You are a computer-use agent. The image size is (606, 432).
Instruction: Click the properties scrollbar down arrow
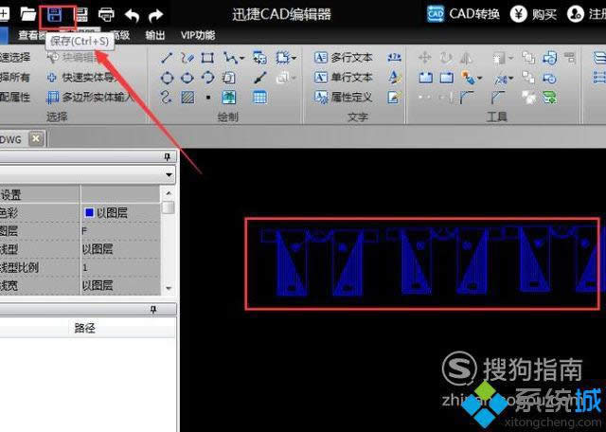(169, 288)
